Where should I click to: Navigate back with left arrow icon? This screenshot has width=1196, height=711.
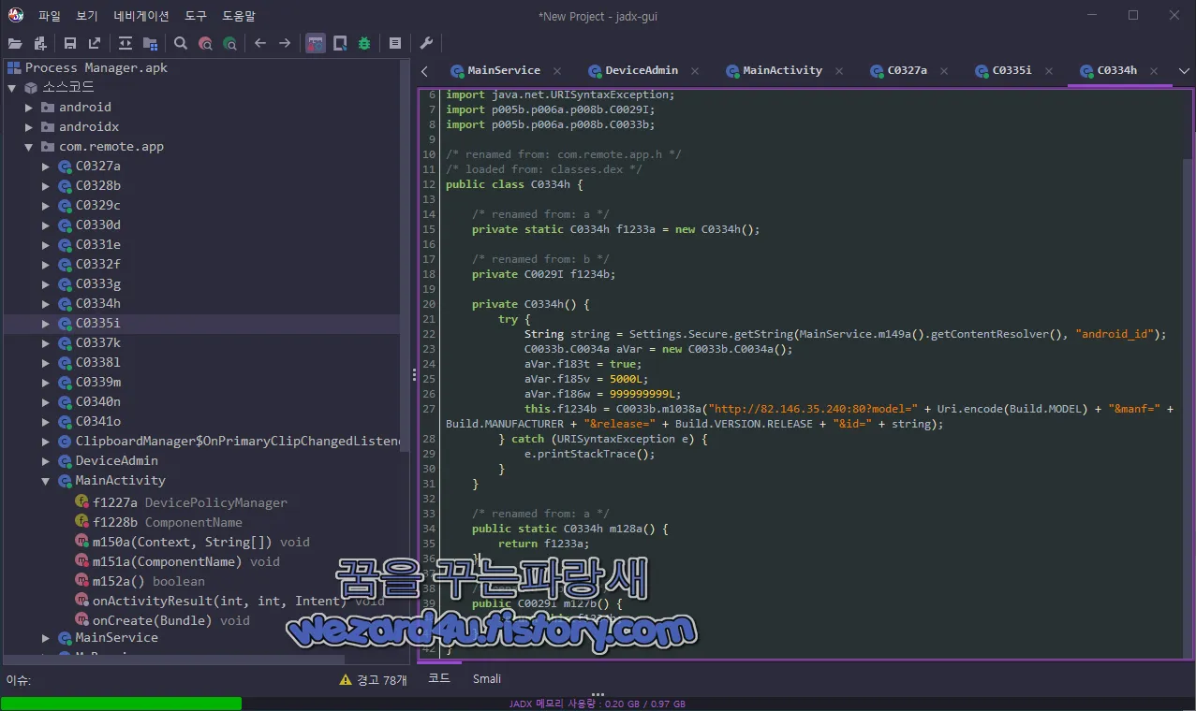click(x=260, y=43)
